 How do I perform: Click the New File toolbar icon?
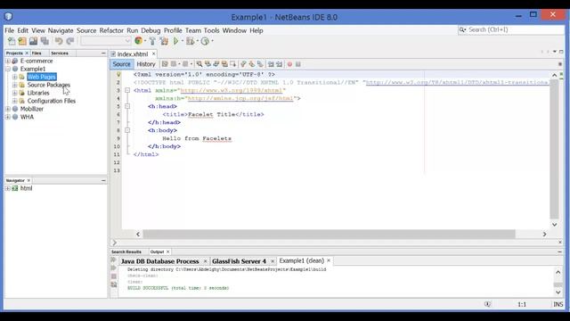[12, 41]
